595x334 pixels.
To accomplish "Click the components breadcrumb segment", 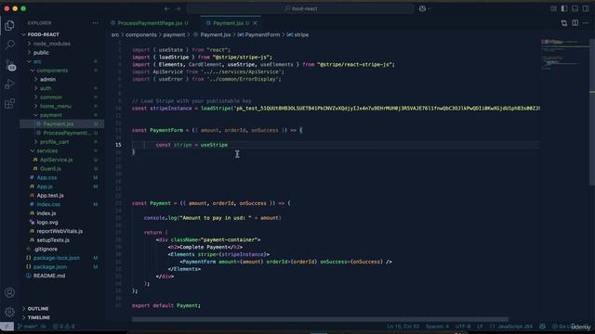I will (140, 35).
